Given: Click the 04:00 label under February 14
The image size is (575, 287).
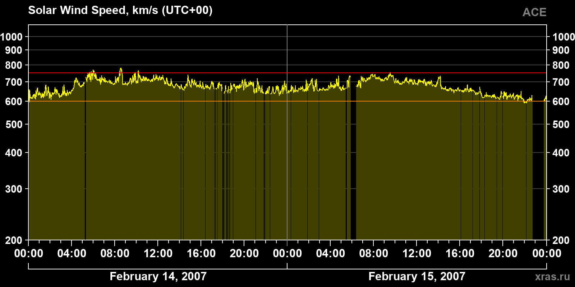Looking at the screenshot, I should (72, 254).
